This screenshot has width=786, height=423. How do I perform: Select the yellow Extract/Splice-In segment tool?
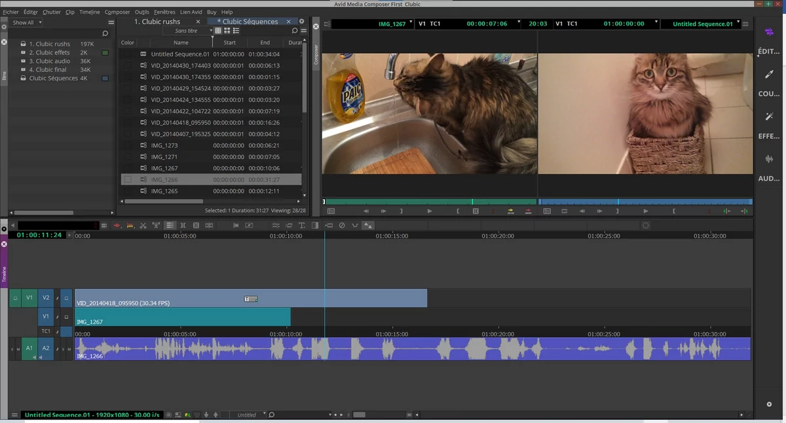130,225
